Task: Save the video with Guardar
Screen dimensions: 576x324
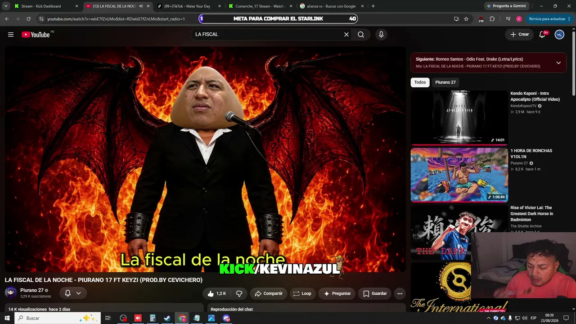Action: click(x=375, y=293)
